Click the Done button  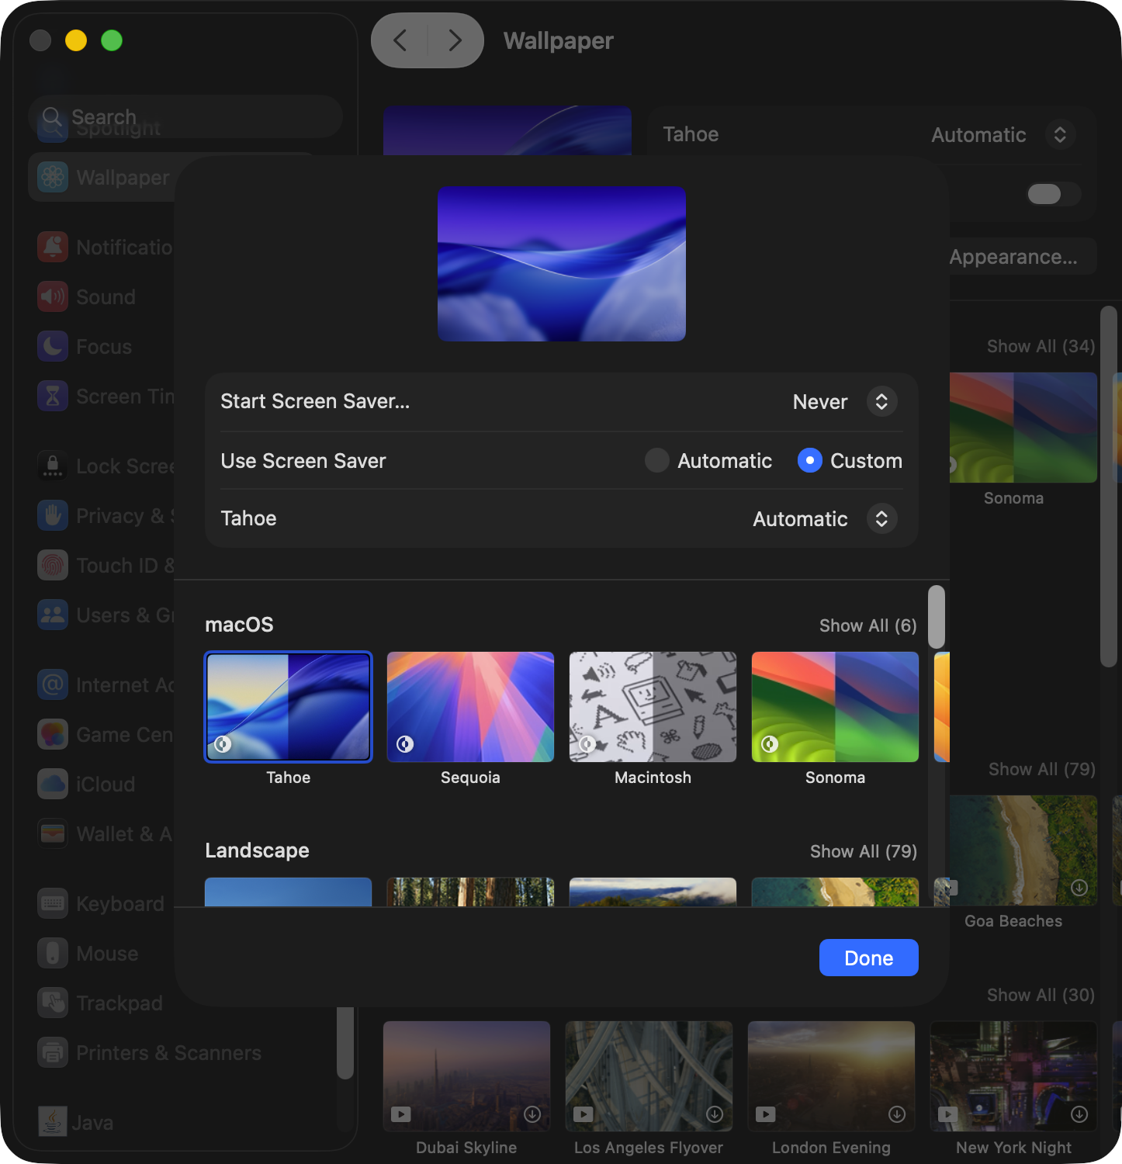coord(869,958)
